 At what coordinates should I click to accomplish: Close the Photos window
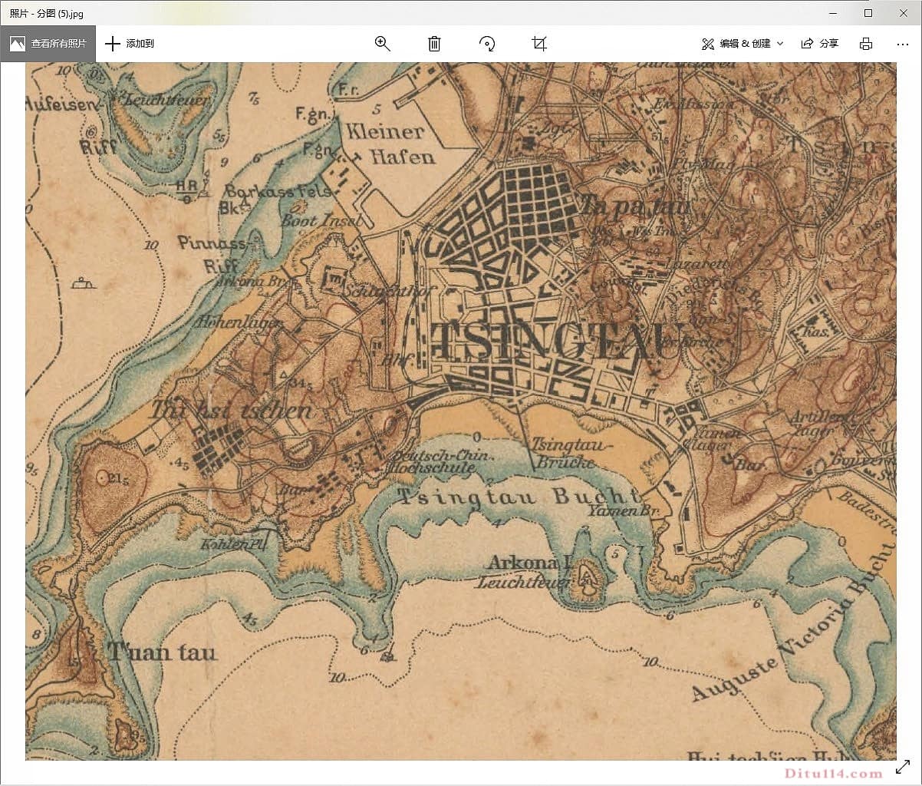point(904,13)
